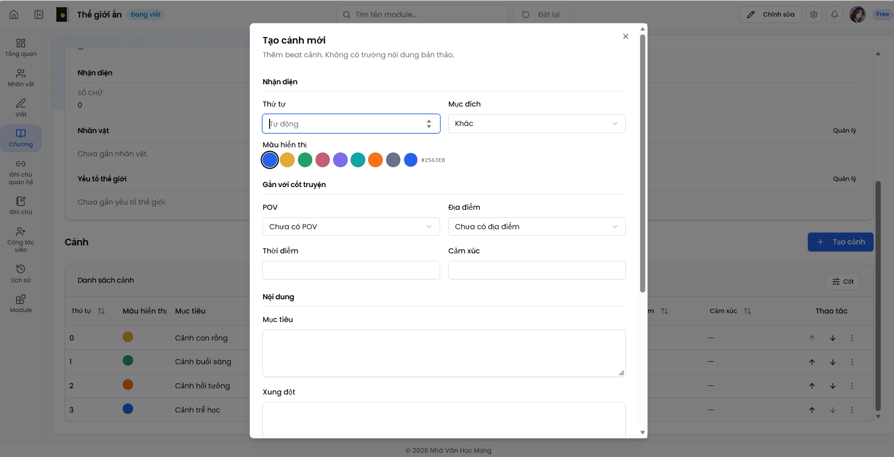Open Ghi chú quan hệ
The height and width of the screenshot is (457, 894).
point(21,172)
